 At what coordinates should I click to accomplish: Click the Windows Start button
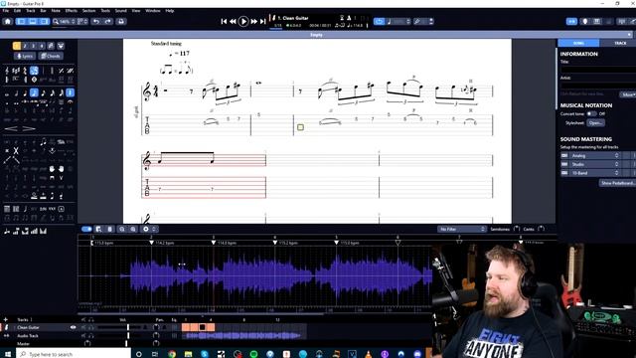(x=8, y=354)
